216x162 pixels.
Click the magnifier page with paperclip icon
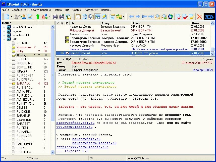85,17
